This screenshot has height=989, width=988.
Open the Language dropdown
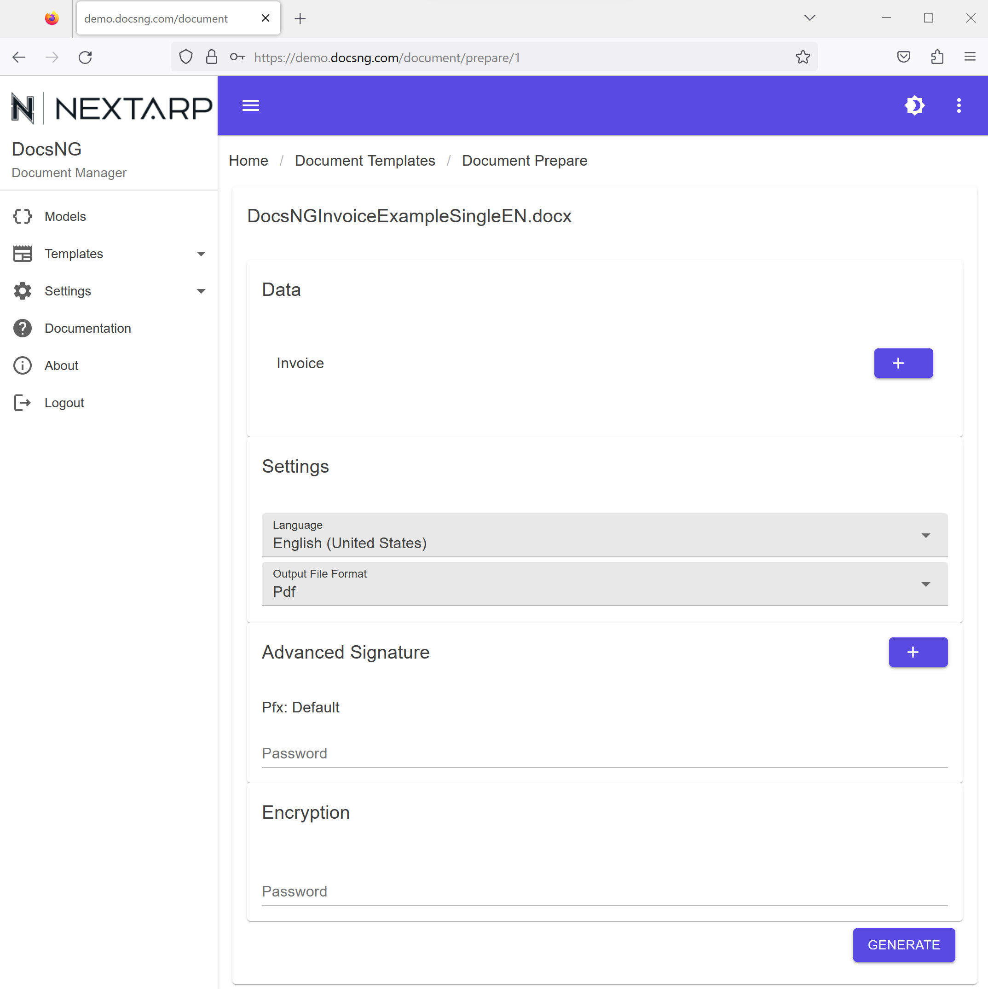pos(604,535)
